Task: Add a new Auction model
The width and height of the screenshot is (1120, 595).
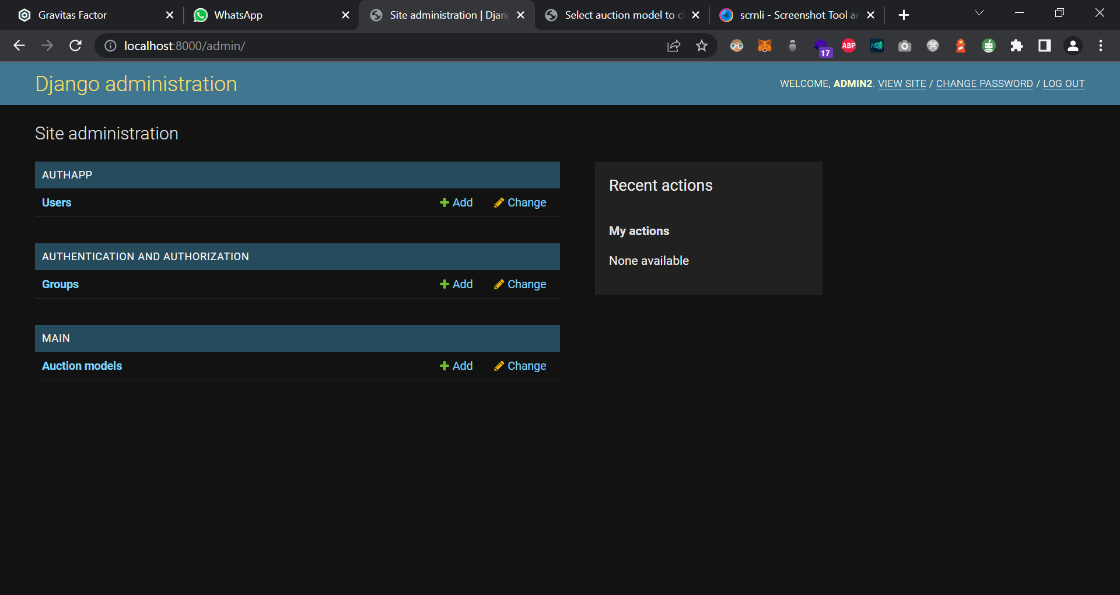Action: (456, 366)
